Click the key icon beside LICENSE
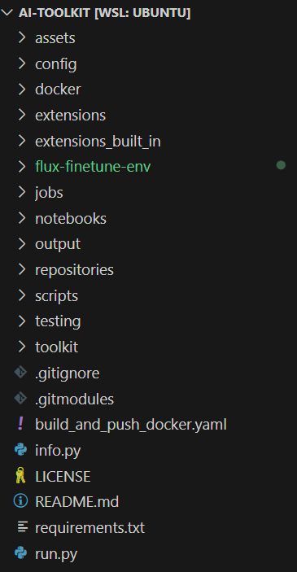 21,476
